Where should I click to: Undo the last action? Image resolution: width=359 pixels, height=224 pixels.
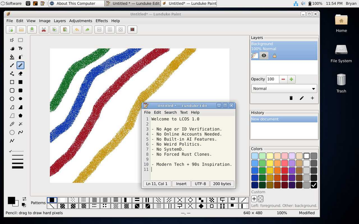pos(77,29)
